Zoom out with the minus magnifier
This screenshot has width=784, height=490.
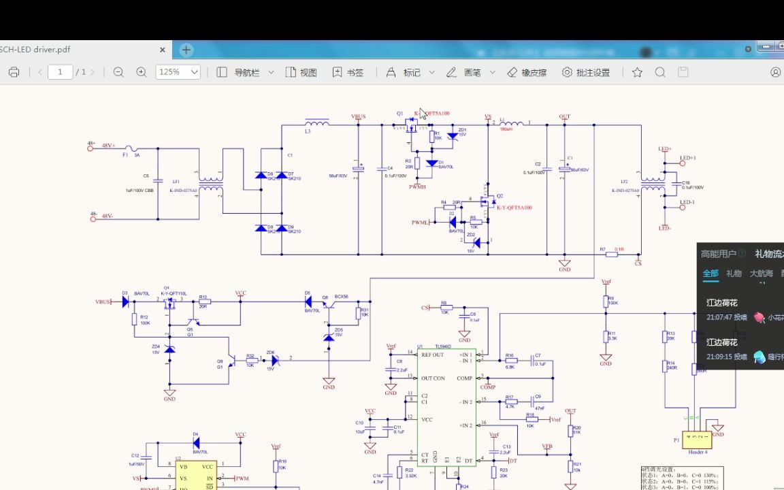(x=118, y=72)
